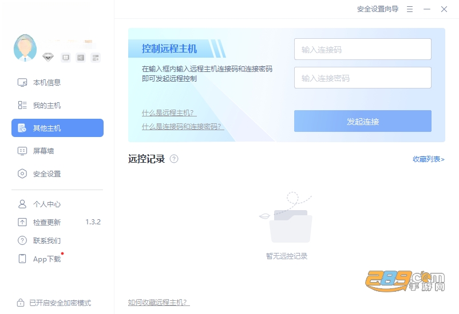Click the first gray badge icon beside diamond
The width and height of the screenshot is (459, 314).
point(66,58)
